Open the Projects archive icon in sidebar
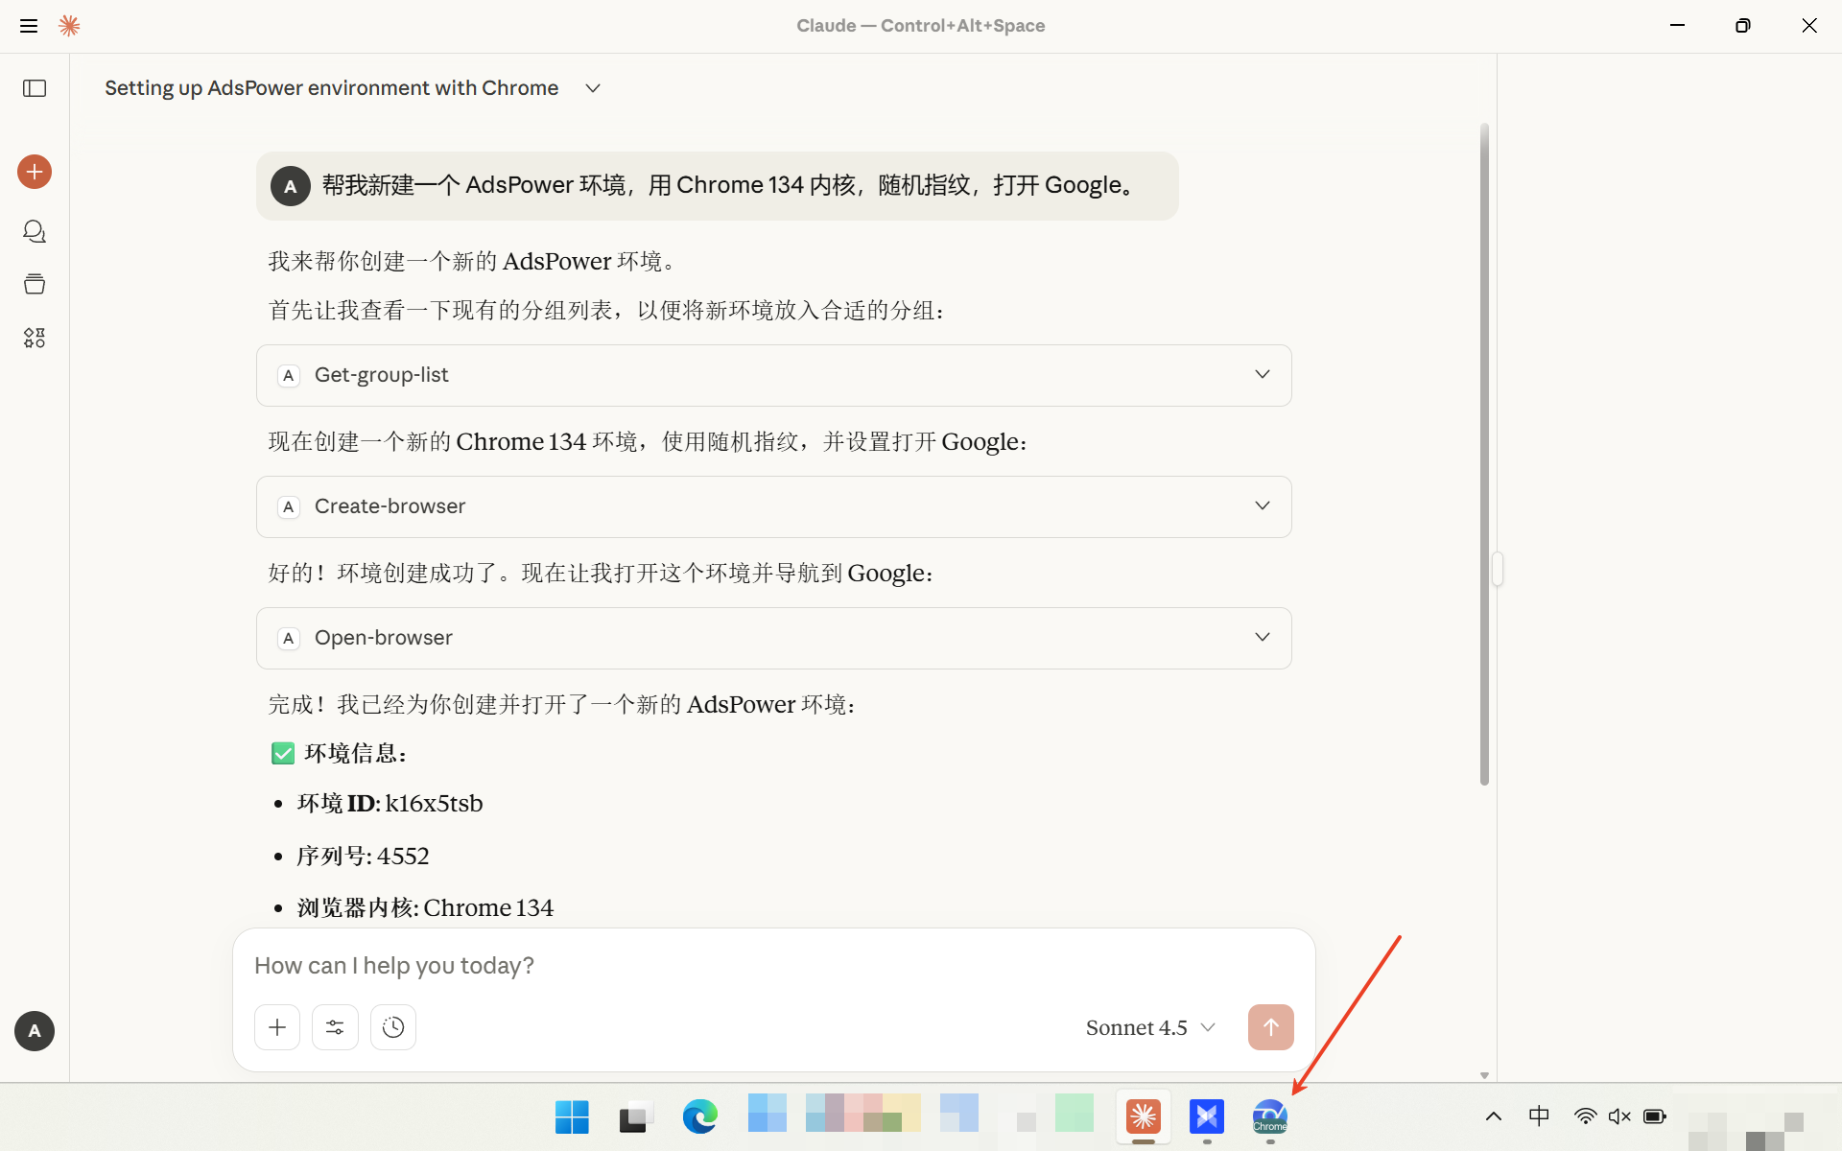 point(35,283)
